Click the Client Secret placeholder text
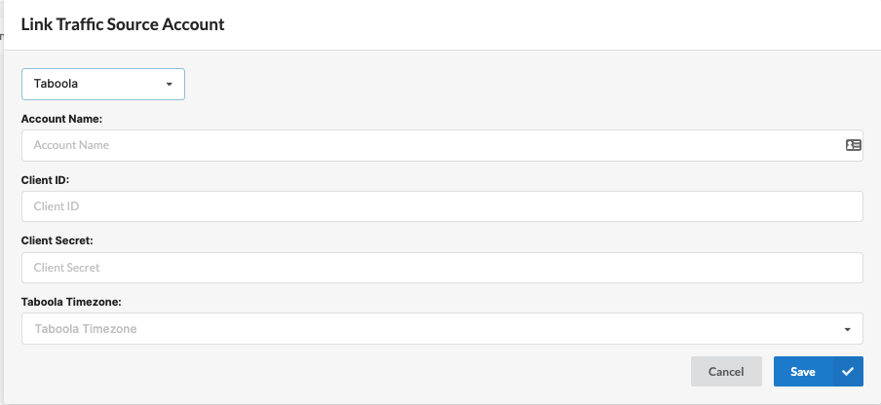The width and height of the screenshot is (881, 405). [66, 268]
